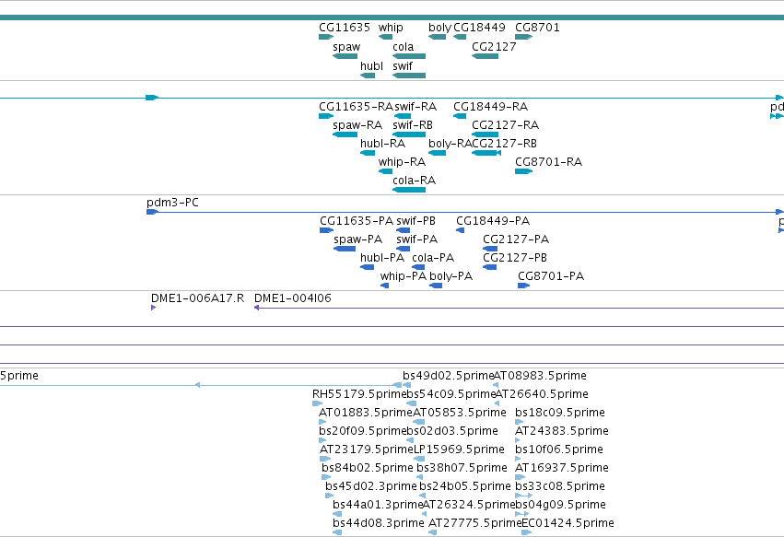The width and height of the screenshot is (784, 537).
Task: Click the boly gene glyph
Action: (437, 37)
